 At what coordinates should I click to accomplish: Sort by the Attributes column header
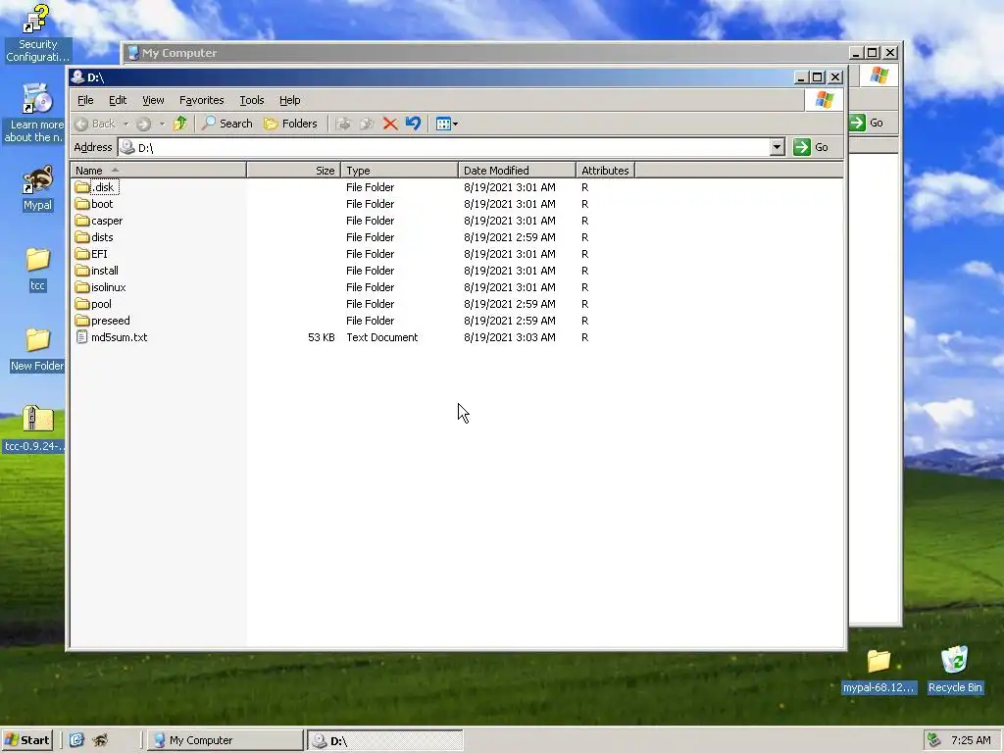pos(605,171)
